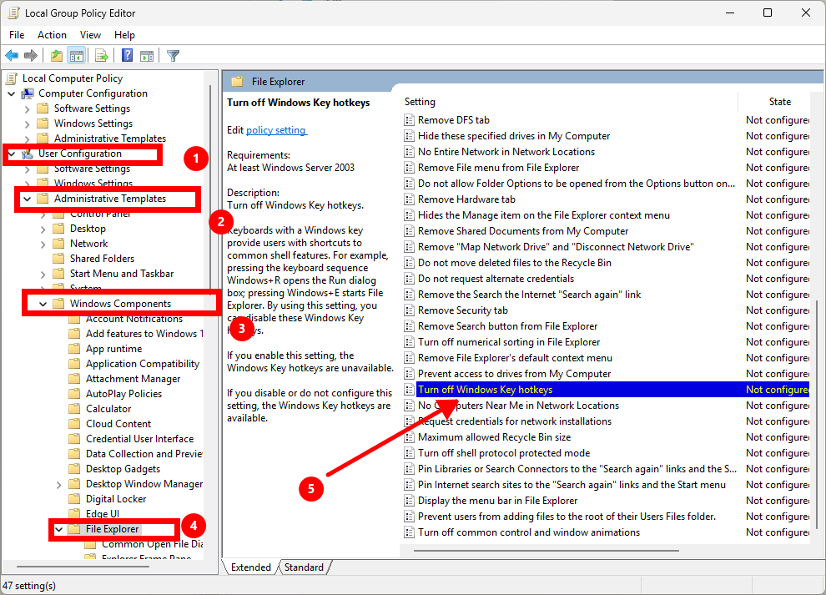Click the Forward arrow toolbar icon

(31, 56)
